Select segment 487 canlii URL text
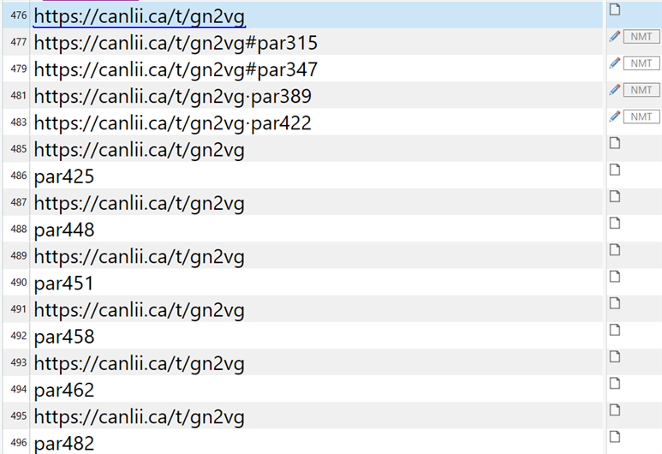 tap(140, 204)
